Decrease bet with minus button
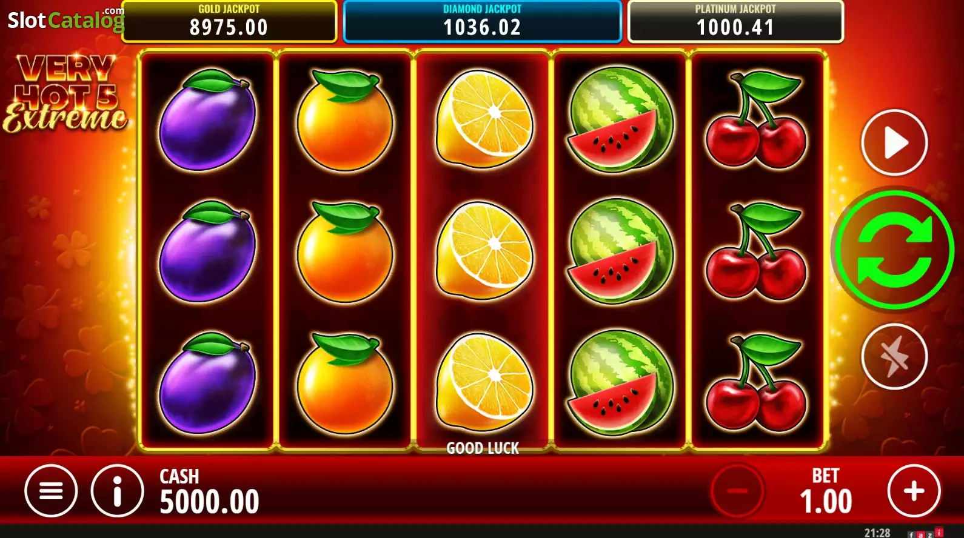Viewport: 964px width, 538px height. [738, 491]
